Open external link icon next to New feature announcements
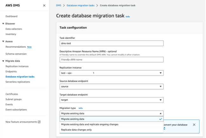Image resolution: width=206 pixels, height=138 pixels. (x=39, y=122)
